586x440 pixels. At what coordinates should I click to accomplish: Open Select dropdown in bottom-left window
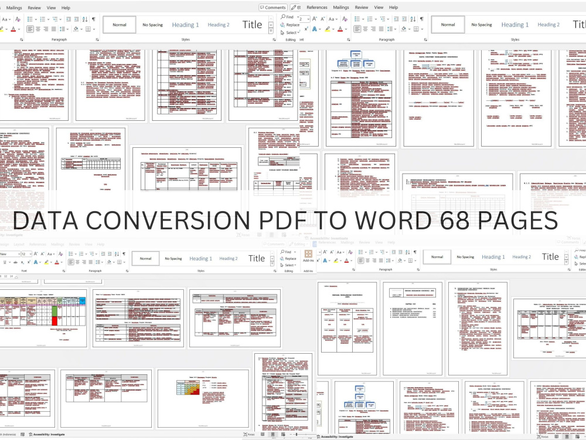(289, 265)
